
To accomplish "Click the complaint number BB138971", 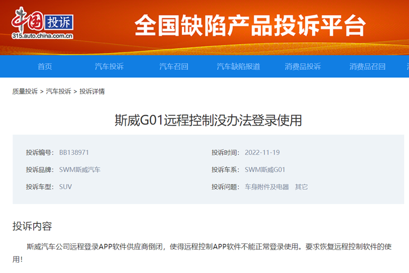I will pyautogui.click(x=74, y=152).
